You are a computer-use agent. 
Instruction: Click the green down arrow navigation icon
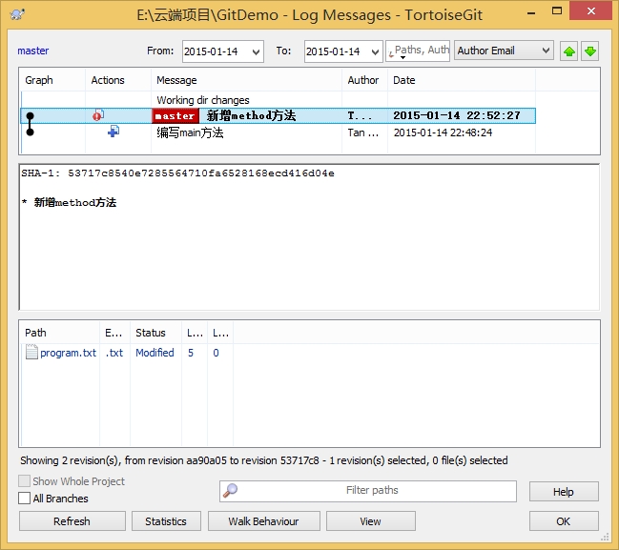tap(590, 51)
